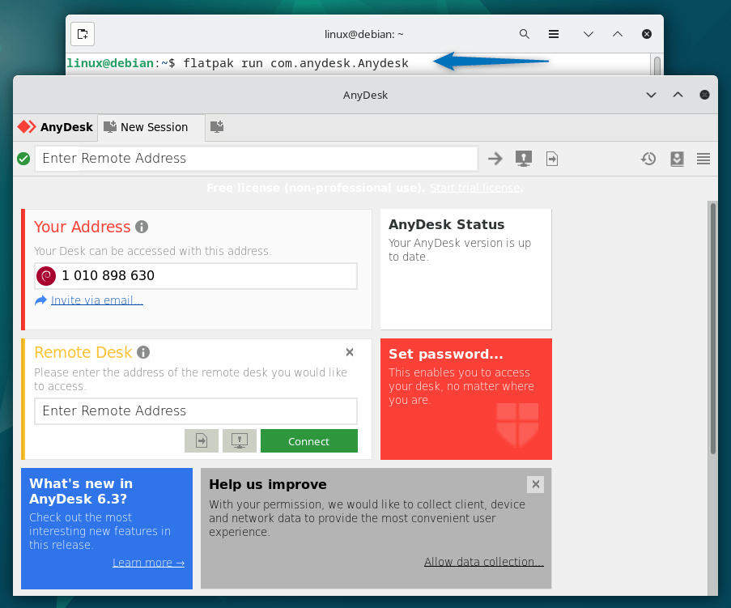Click Allow data collection link

click(x=483, y=562)
